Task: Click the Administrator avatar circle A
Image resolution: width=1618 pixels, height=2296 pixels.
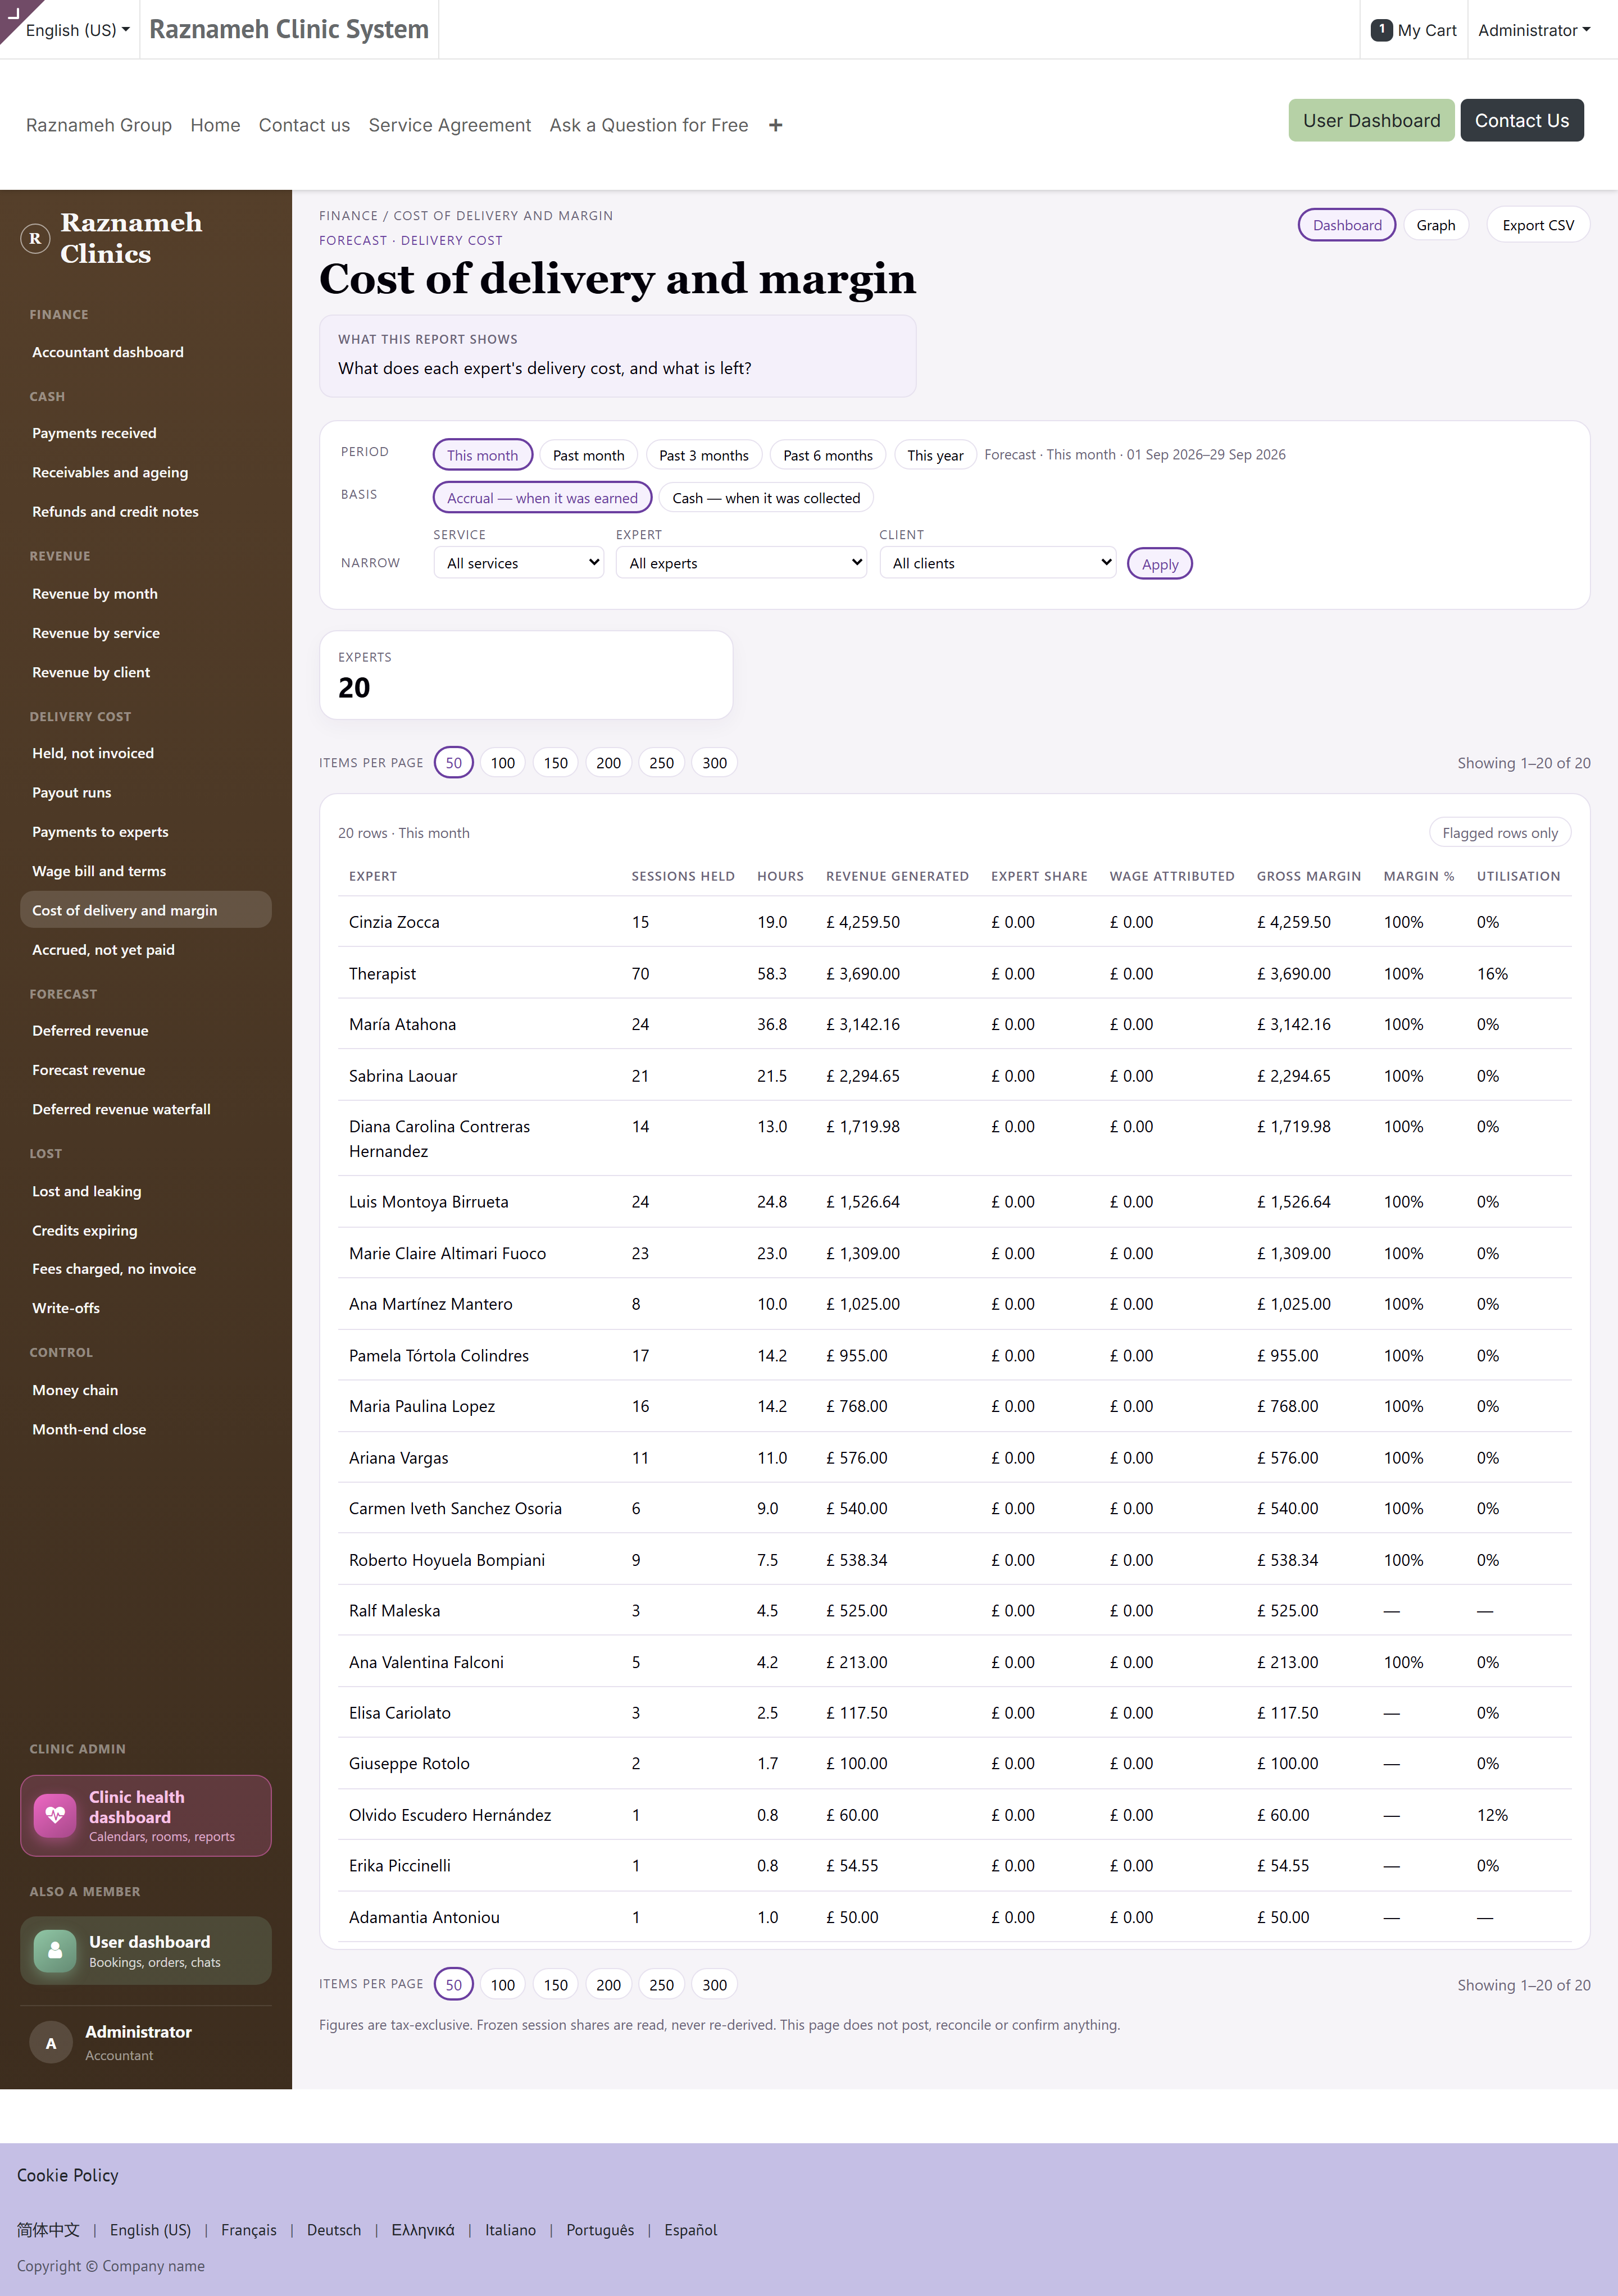Action: 51,2042
